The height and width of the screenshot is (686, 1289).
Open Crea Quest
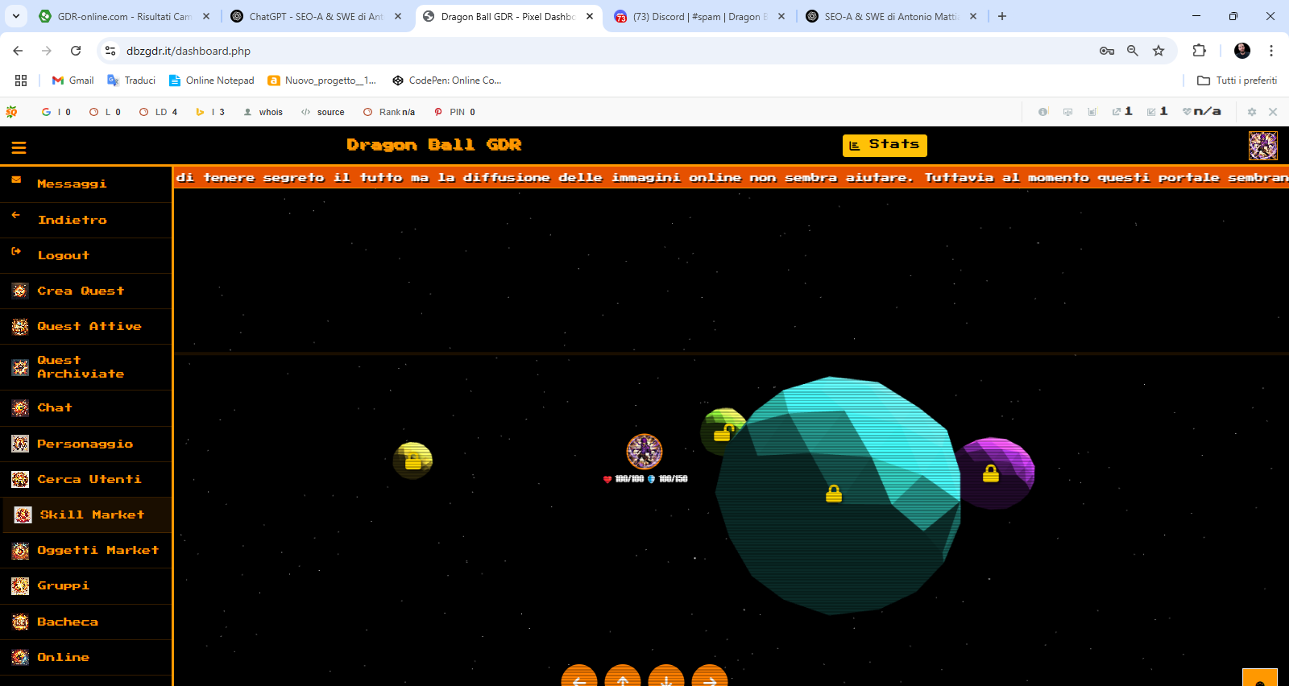[x=86, y=291]
